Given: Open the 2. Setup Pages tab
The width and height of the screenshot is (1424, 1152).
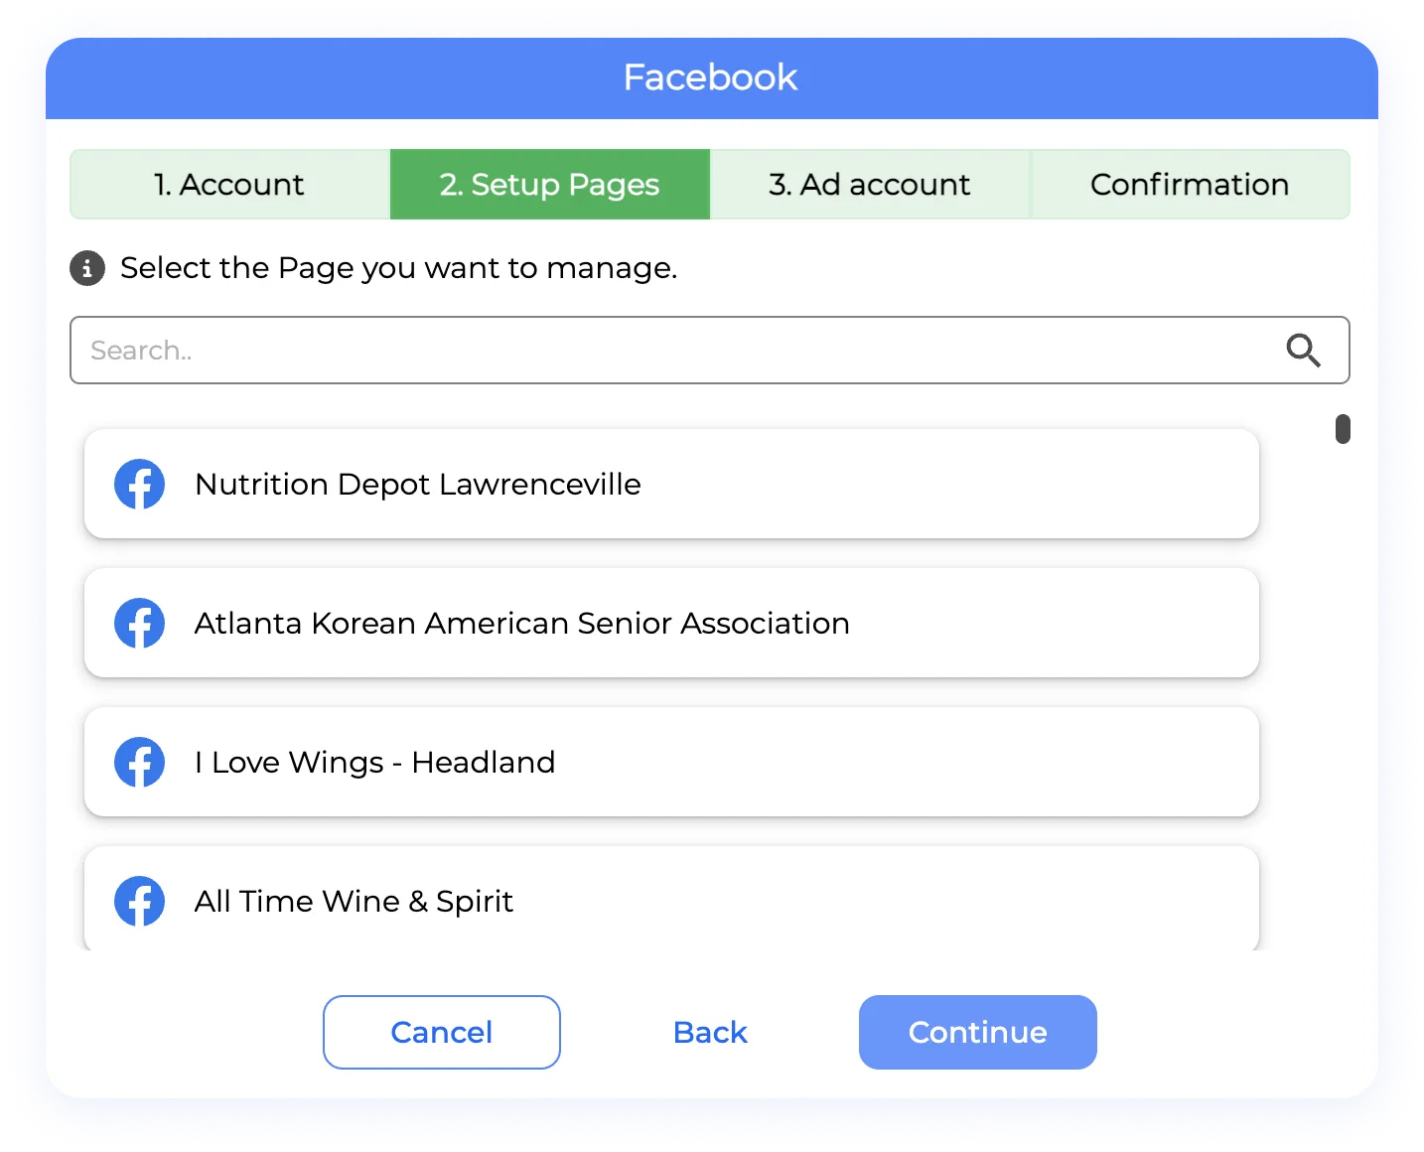Looking at the screenshot, I should tap(549, 185).
